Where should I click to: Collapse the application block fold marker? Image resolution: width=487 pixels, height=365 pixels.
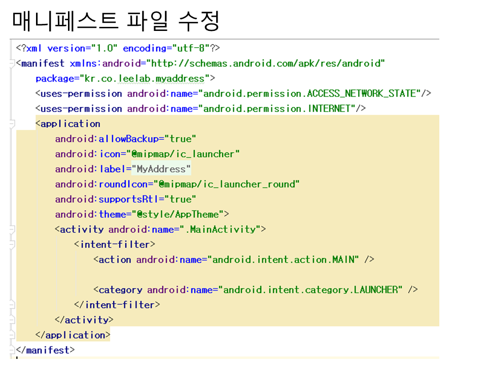pyautogui.click(x=12, y=124)
